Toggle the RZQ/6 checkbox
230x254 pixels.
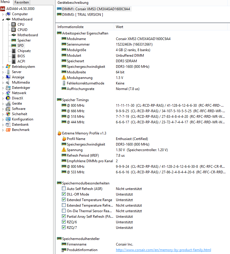tap(64, 222)
